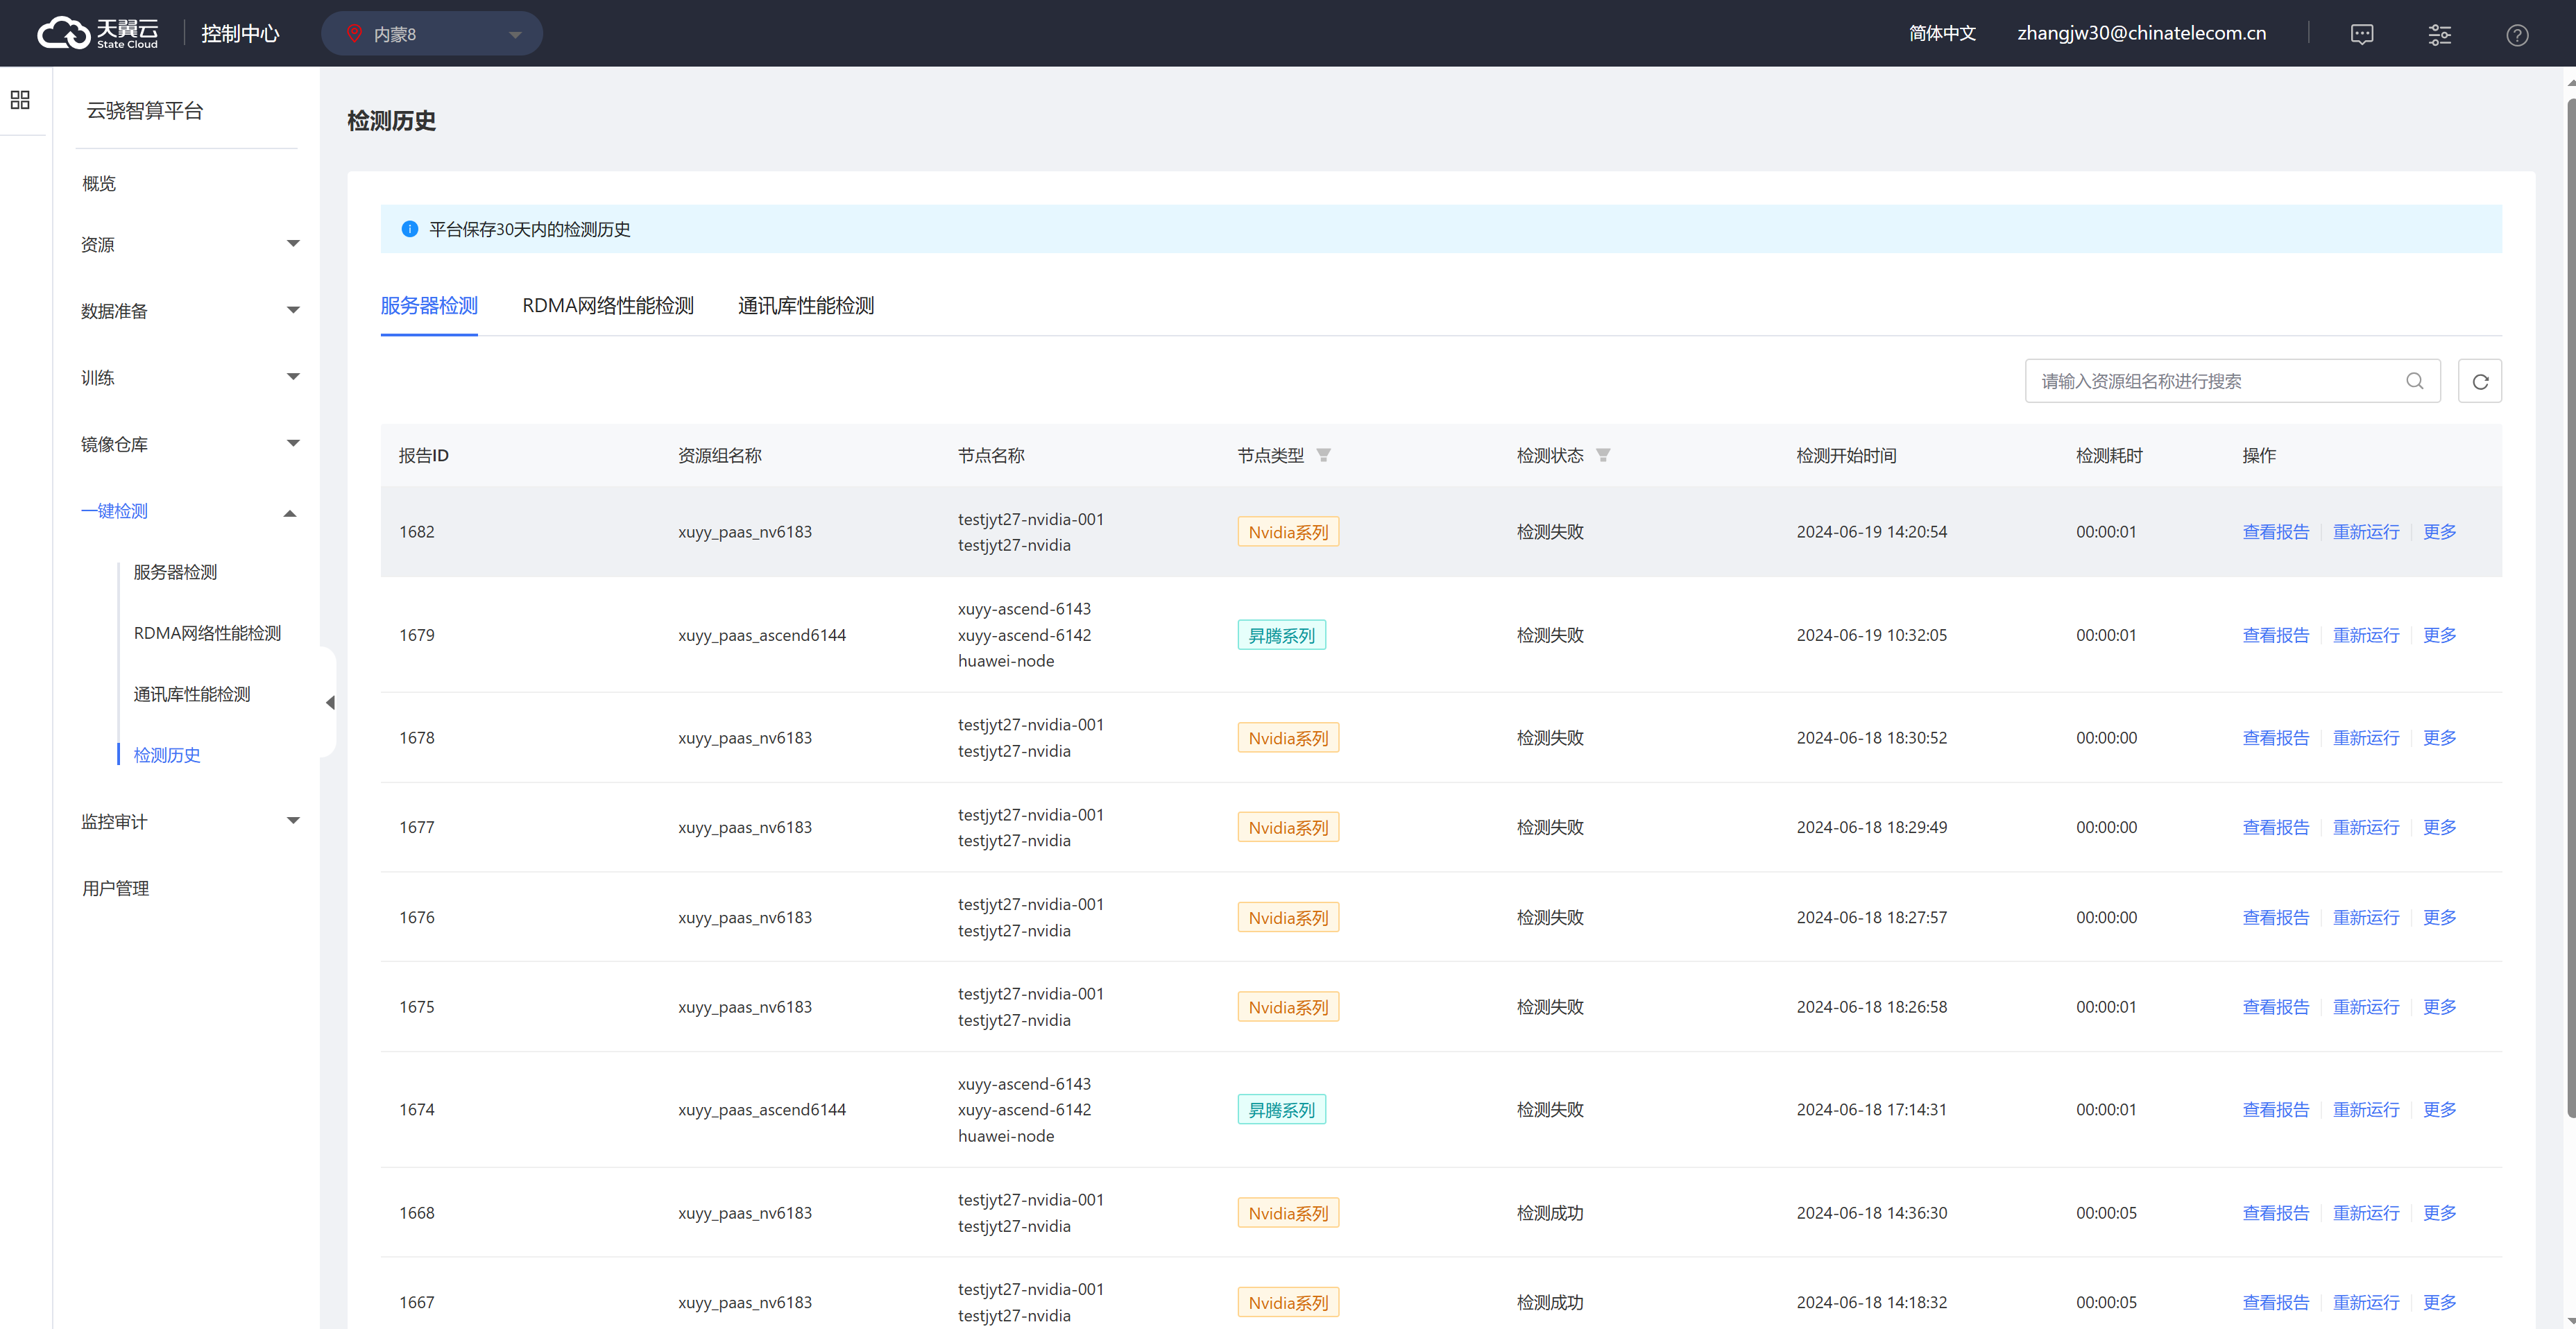Rerun detection for report 1668
2576x1329 pixels.
point(2366,1213)
